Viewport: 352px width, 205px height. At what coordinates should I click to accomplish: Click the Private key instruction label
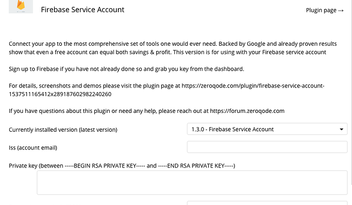pyautogui.click(x=122, y=166)
